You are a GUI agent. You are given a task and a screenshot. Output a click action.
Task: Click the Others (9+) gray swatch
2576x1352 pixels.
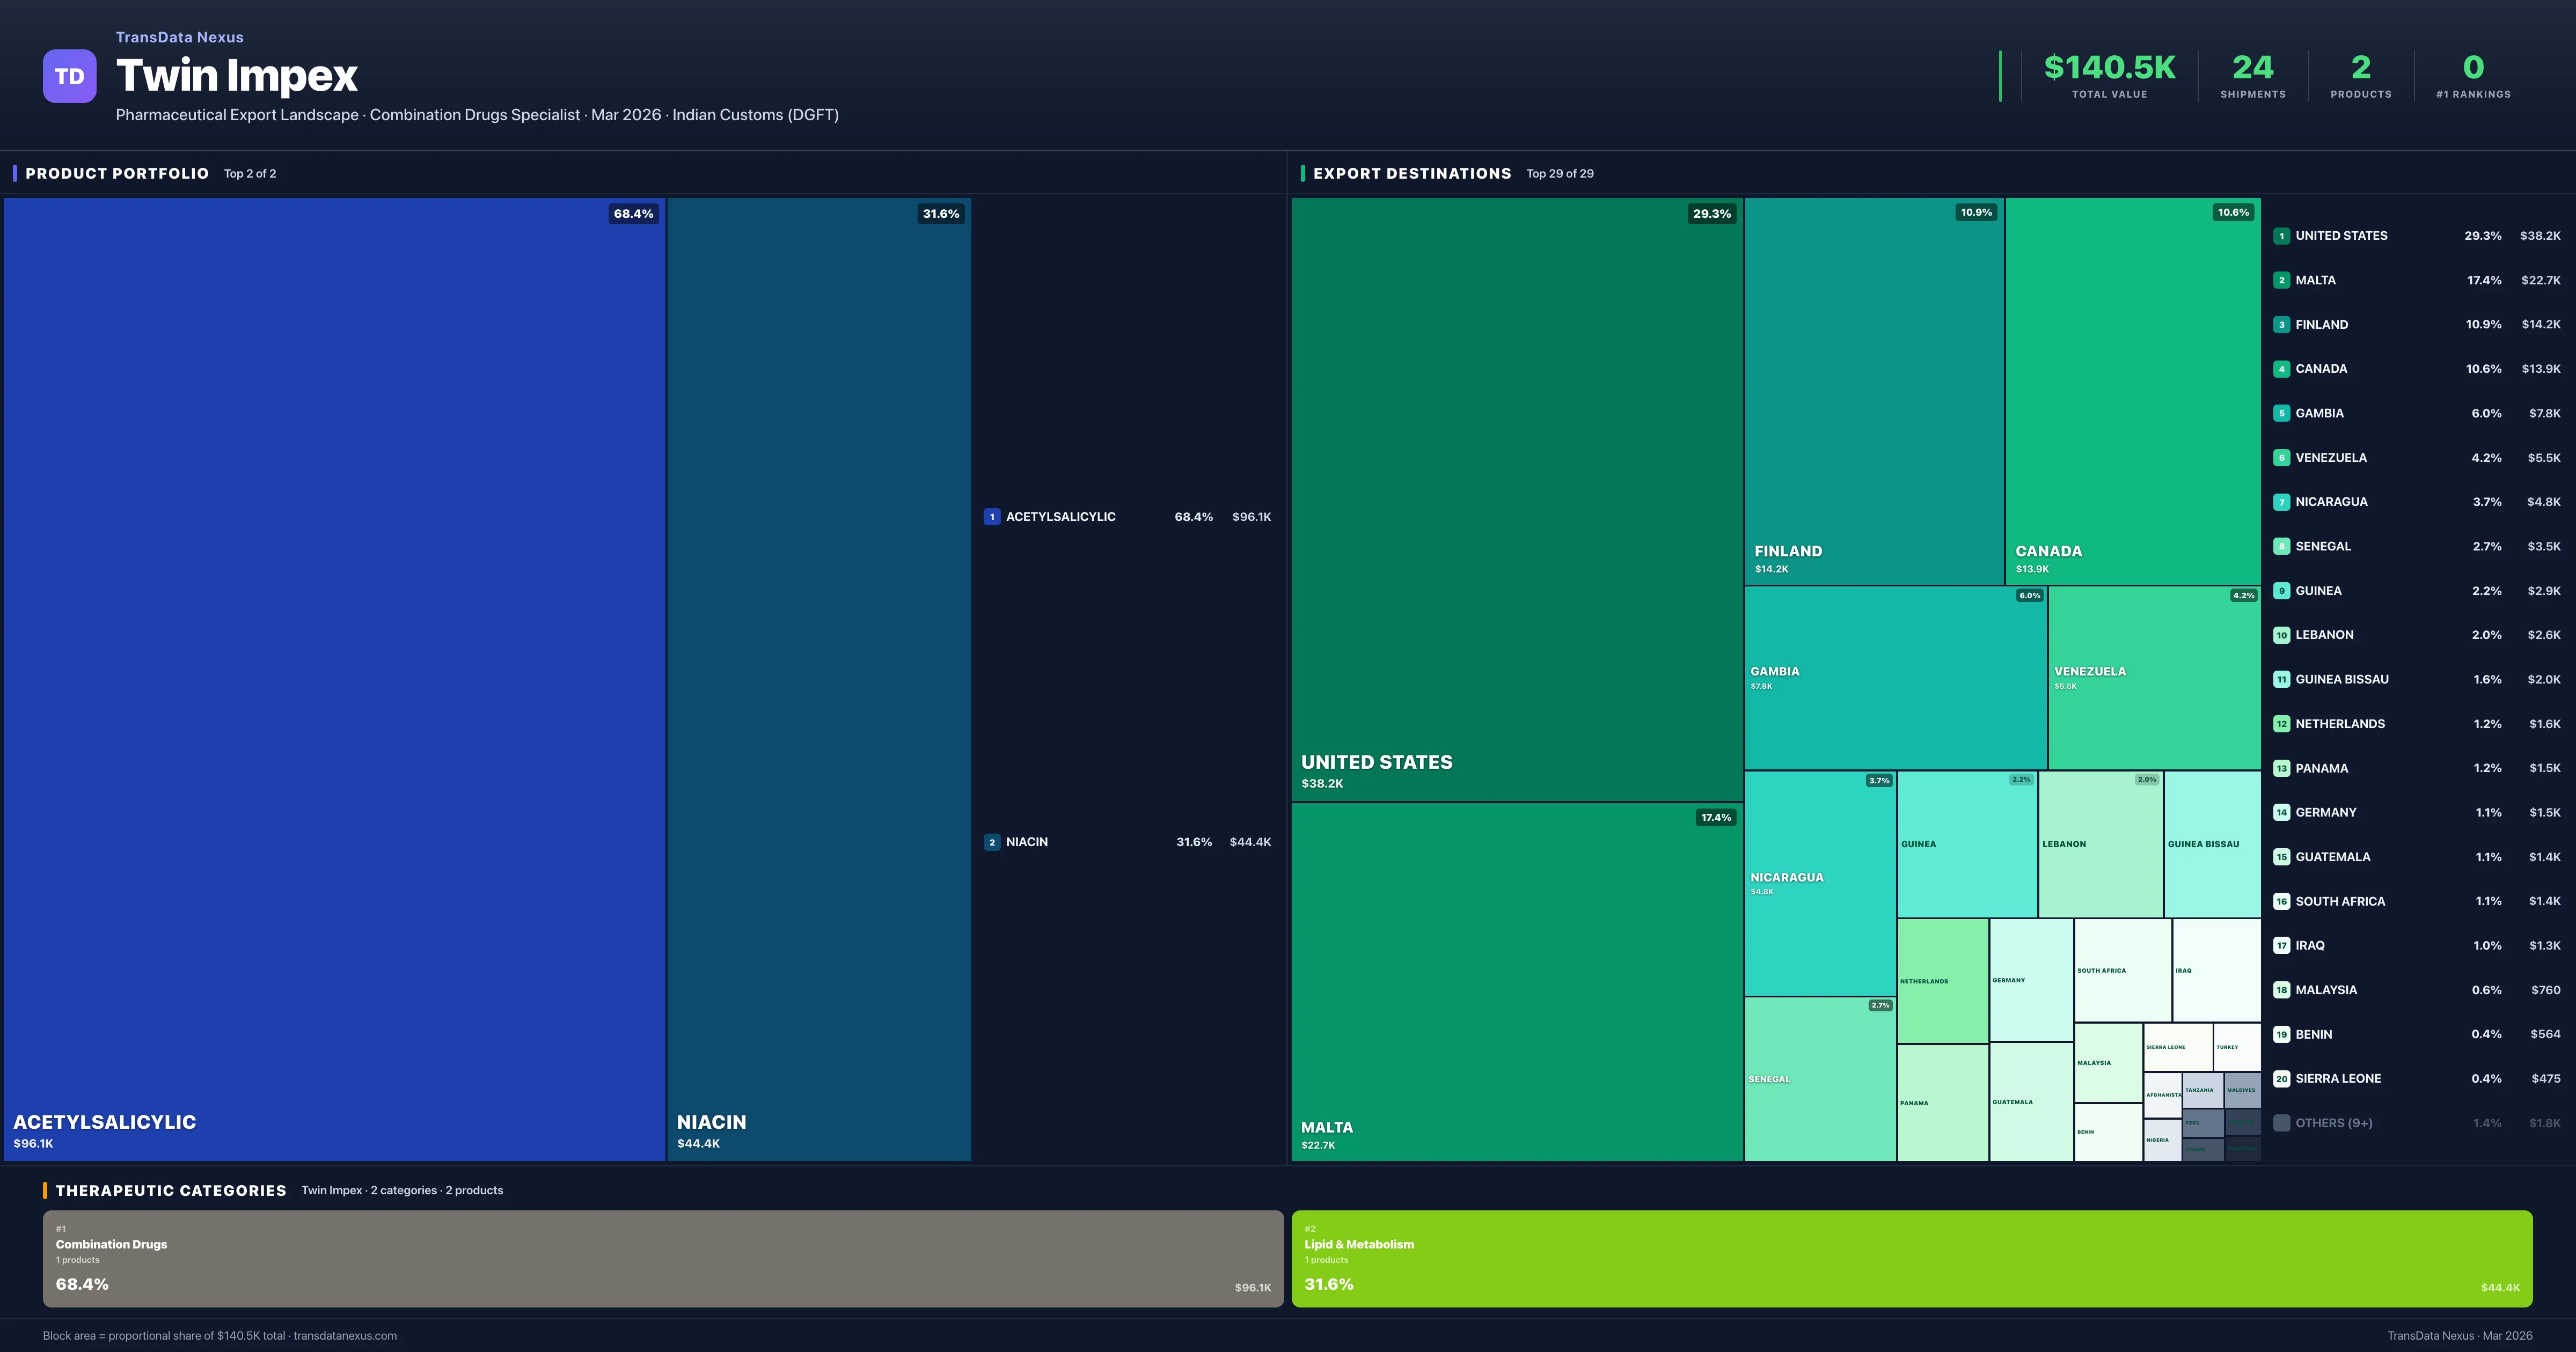point(2281,1123)
